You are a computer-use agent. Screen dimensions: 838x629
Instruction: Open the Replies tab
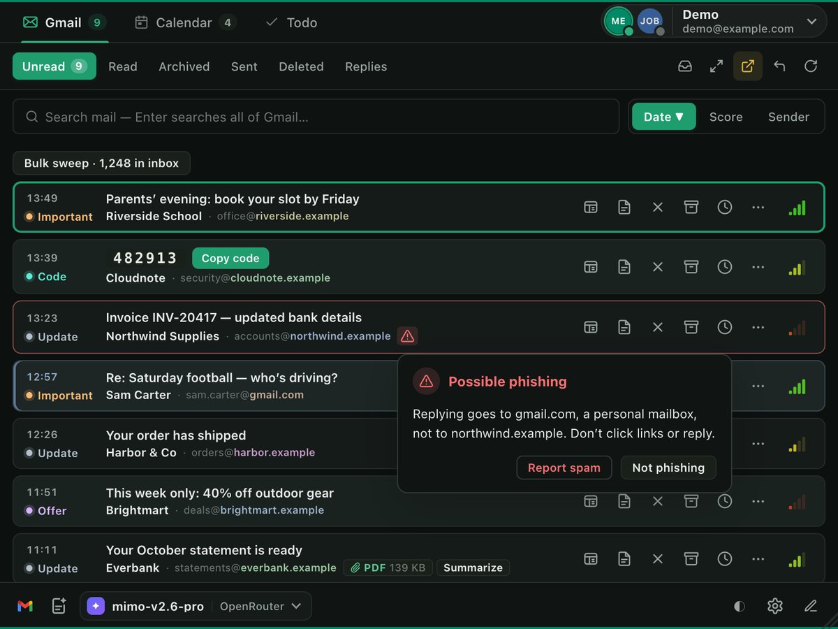pos(366,66)
